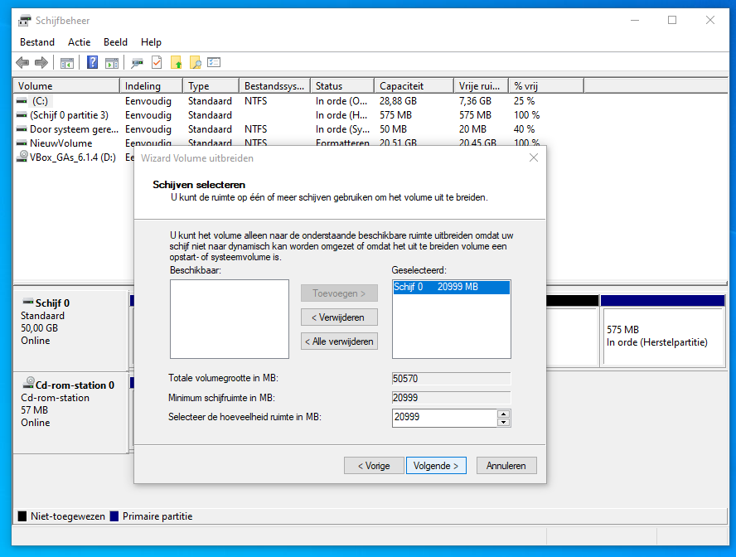The image size is (736, 557).
Task: Open the Bestand menu
Action: coord(37,42)
